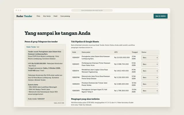Click the browser address bar

click(92, 10)
